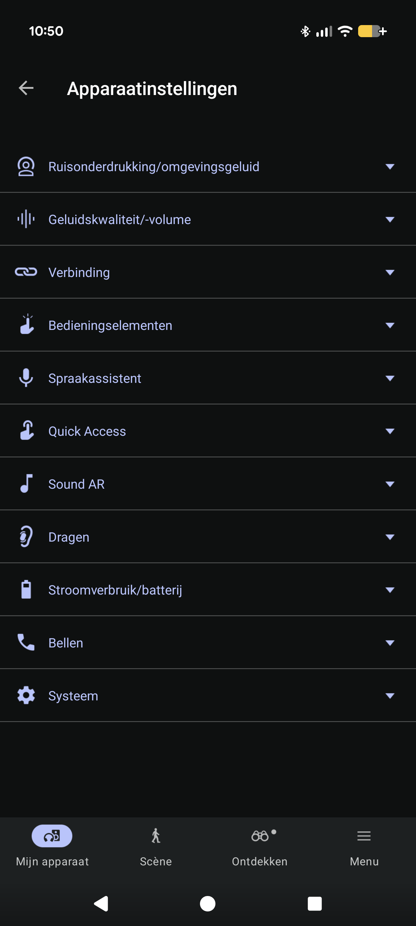Tap the chain link Verbinding icon

click(x=26, y=272)
